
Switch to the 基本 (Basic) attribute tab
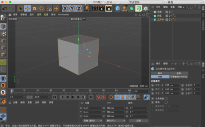(160, 73)
